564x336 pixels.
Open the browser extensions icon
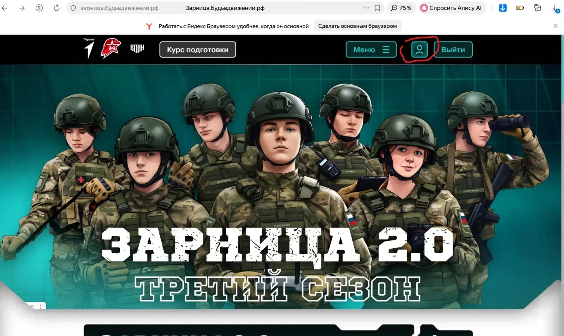[x=537, y=8]
